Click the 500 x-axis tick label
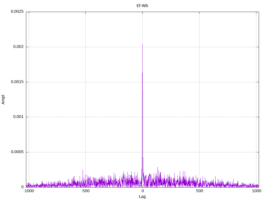This screenshot has height=200, width=266. [199, 191]
